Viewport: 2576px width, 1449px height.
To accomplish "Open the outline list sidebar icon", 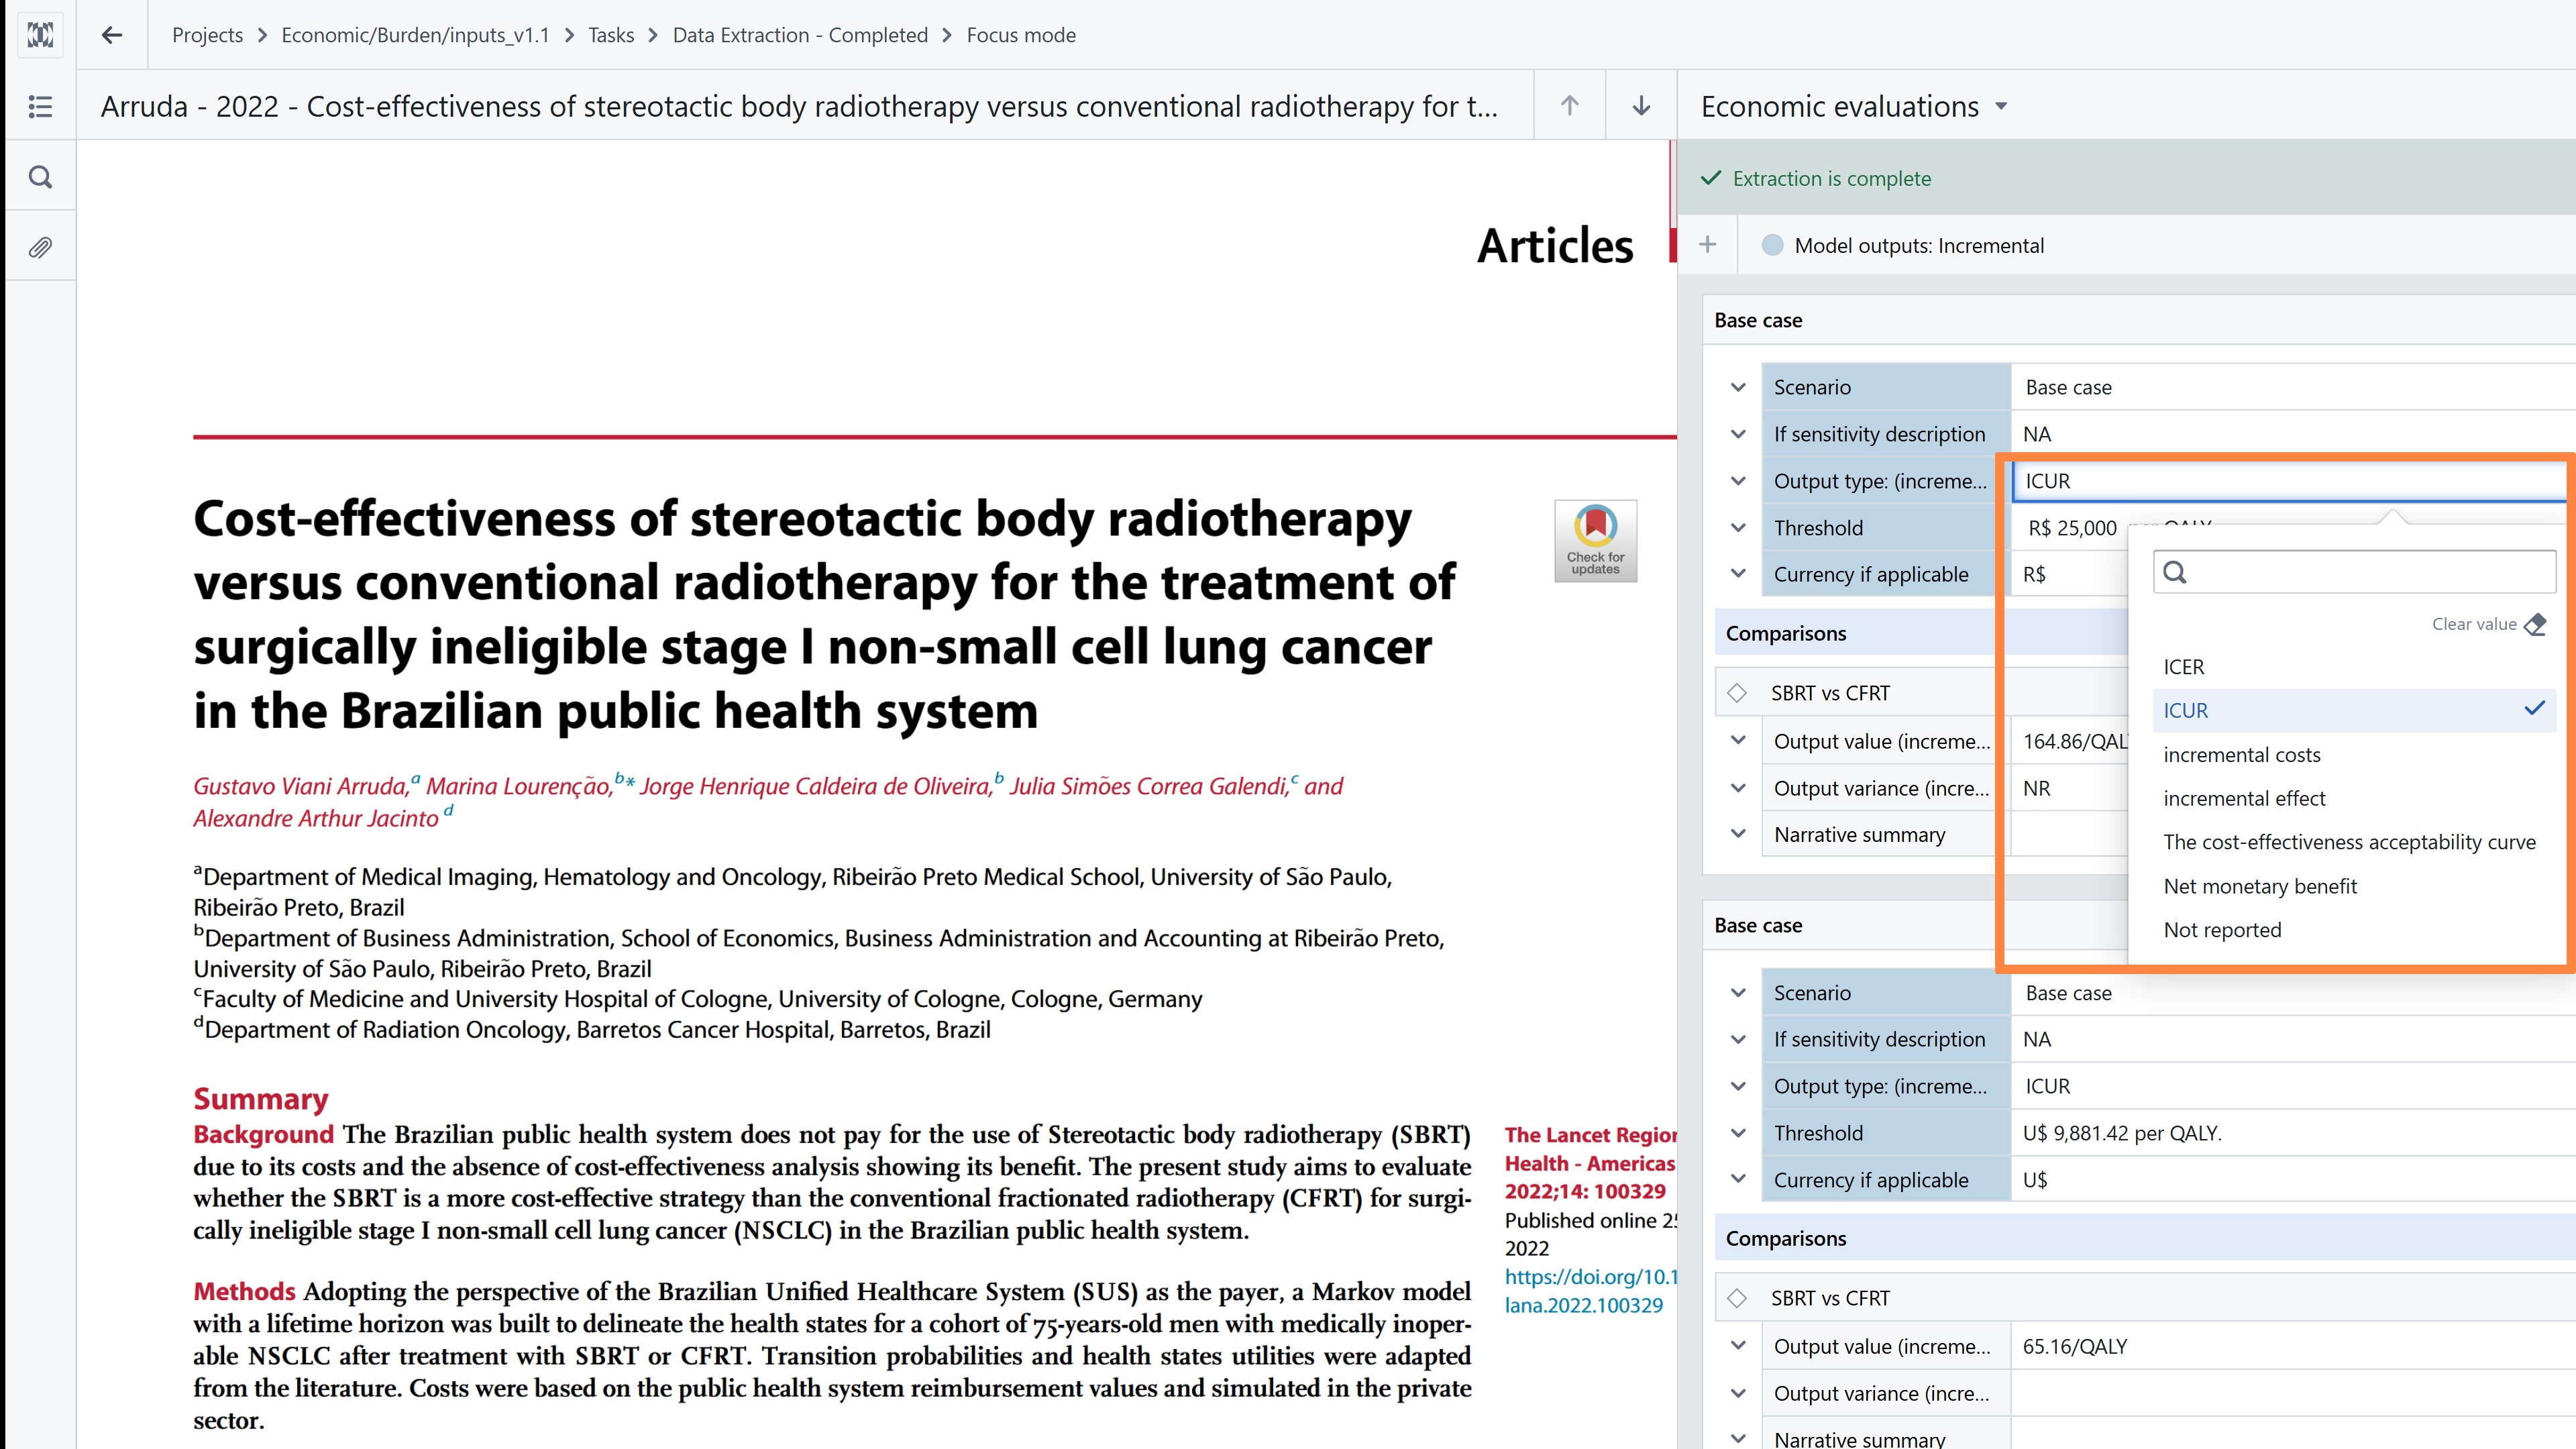I will click(x=40, y=106).
